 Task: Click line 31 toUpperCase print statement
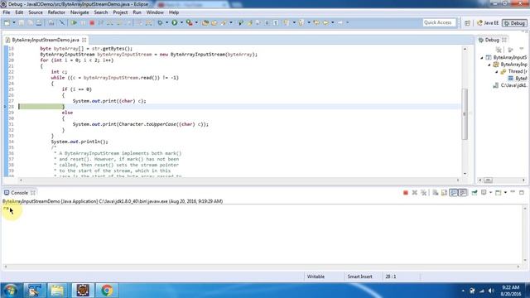click(141, 124)
